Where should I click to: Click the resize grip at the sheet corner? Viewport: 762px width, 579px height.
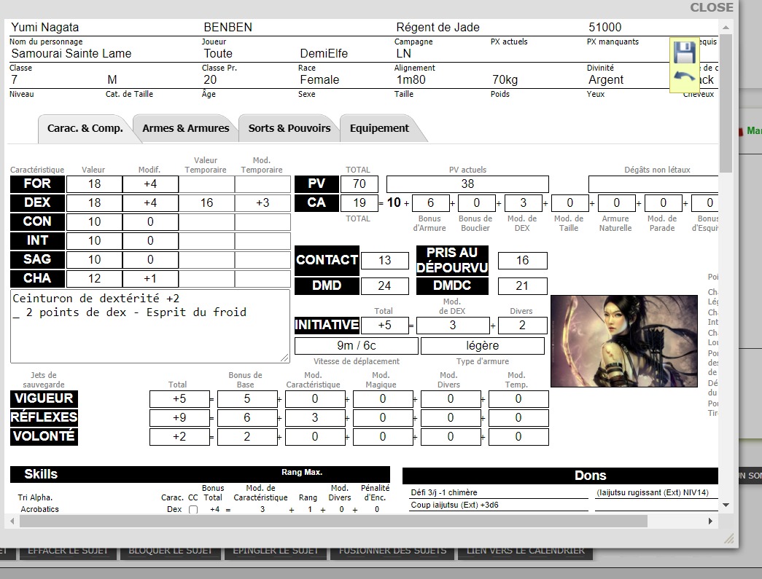pyautogui.click(x=728, y=538)
